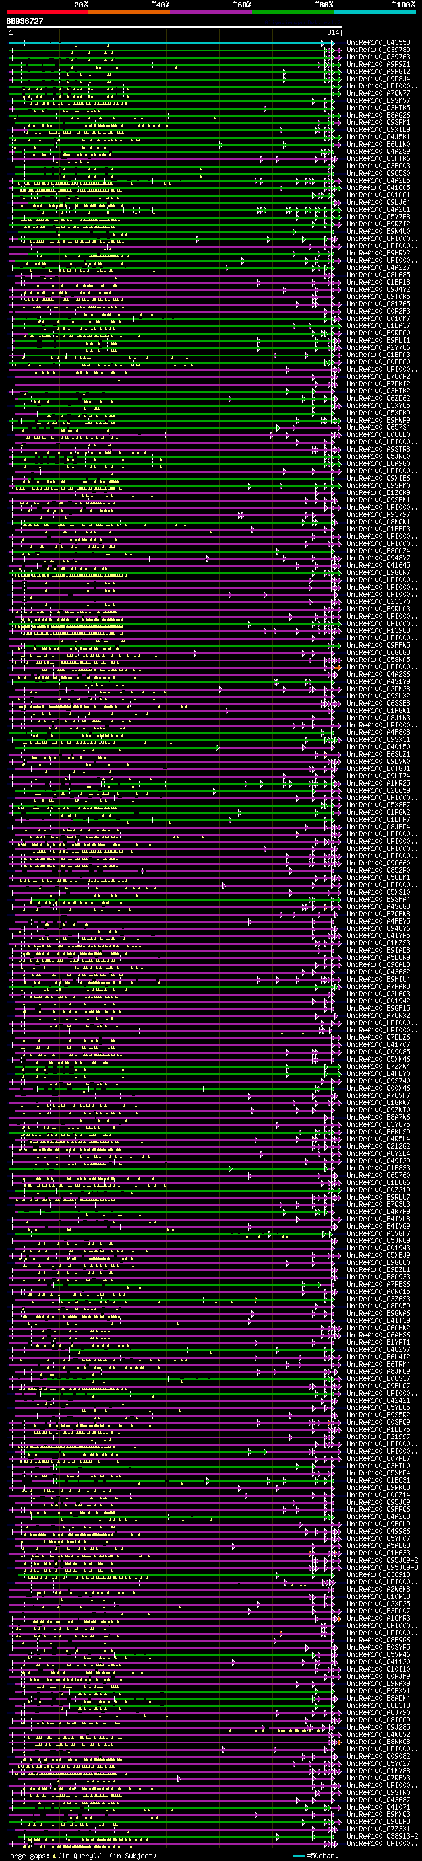The width and height of the screenshot is (422, 1861).
Task: Click the UniRef100_C4J5K1 label
Action: 378,137
